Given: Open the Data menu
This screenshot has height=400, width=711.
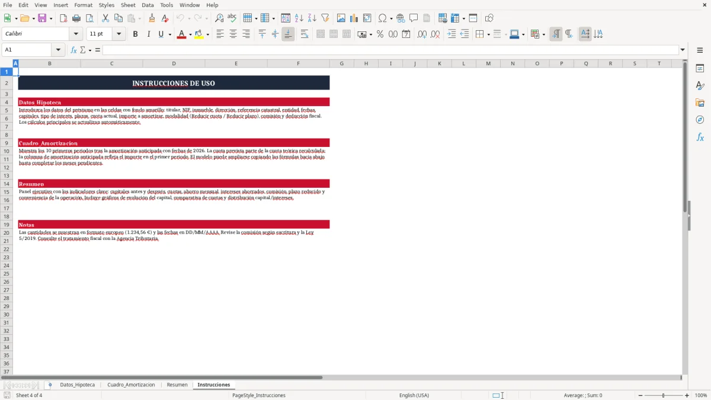Looking at the screenshot, I should (x=148, y=5).
